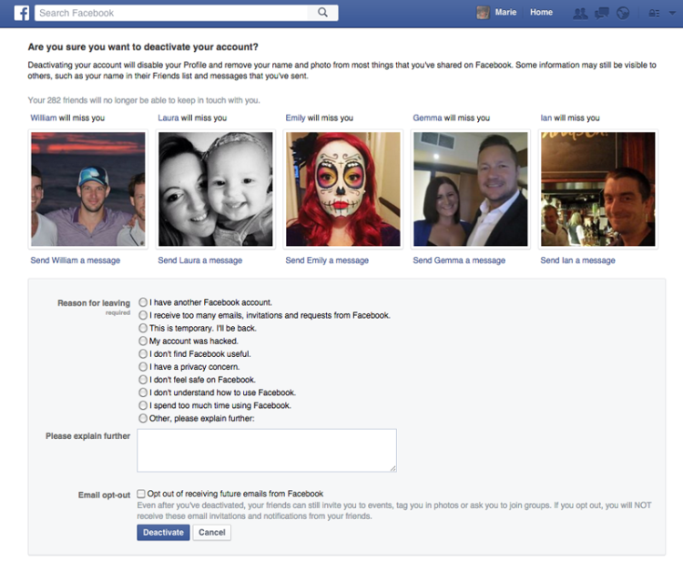Select 'I receive too many emails' reason

tap(143, 315)
